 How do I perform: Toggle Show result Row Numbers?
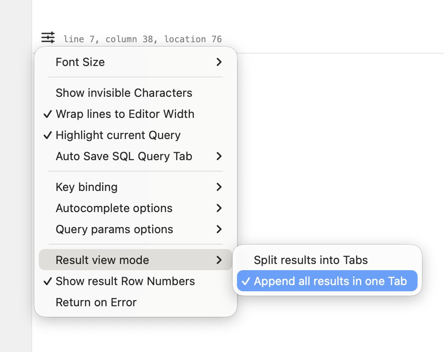(x=135, y=281)
